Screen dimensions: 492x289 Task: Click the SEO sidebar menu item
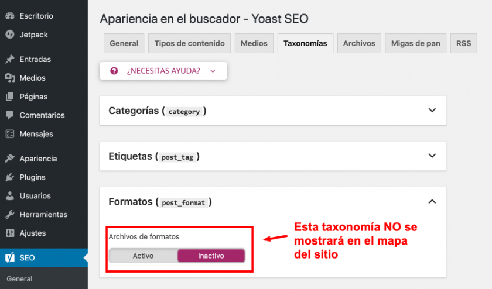point(44,257)
